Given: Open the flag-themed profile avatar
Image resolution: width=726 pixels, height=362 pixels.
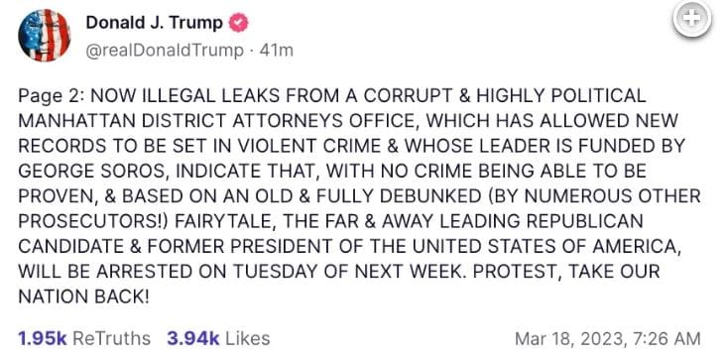Looking at the screenshot, I should click(44, 35).
